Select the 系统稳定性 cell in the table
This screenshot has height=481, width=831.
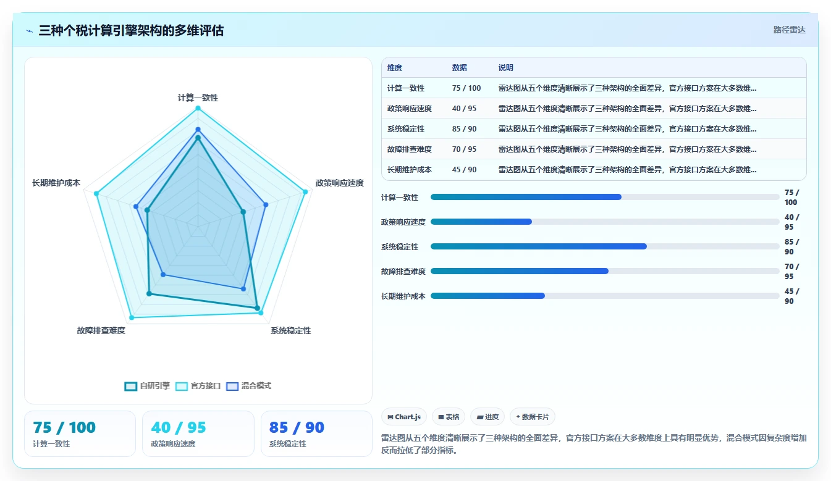pyautogui.click(x=406, y=129)
